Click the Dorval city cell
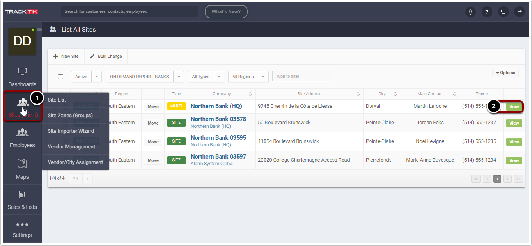Image resolution: width=532 pixels, height=246 pixels. tap(373, 106)
